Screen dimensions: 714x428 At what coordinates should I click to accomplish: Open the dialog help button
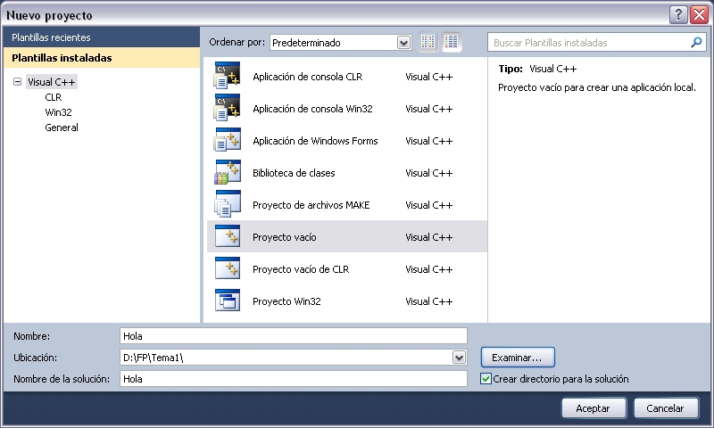click(678, 15)
